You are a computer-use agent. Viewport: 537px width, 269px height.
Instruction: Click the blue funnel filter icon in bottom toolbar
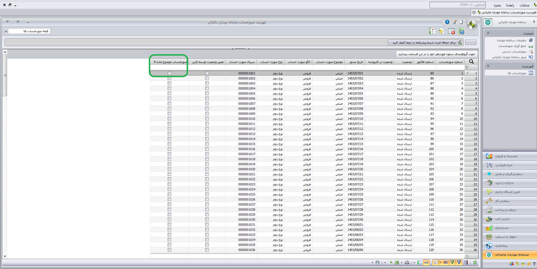click(x=459, y=263)
